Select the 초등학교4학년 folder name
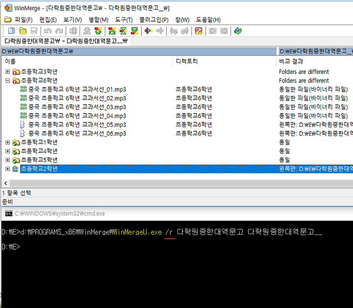353x308 pixels. [39, 151]
